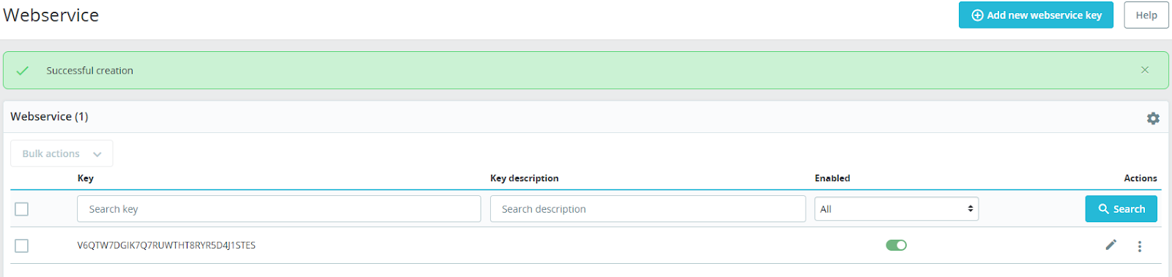1172x277 pixels.
Task: Toggle the Enabled switch for the key
Action: [897, 245]
